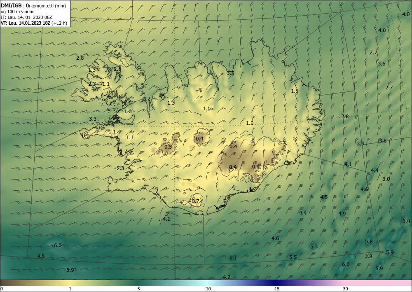
Task: Select the 0.5 value inside the glacier outline
Action: (x=168, y=147)
